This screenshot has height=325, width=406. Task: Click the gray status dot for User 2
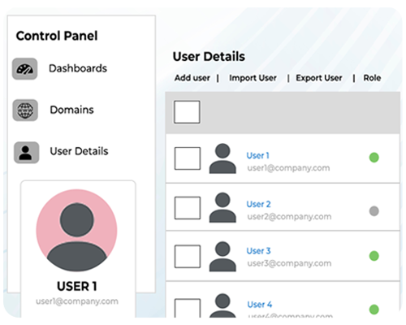point(374,211)
